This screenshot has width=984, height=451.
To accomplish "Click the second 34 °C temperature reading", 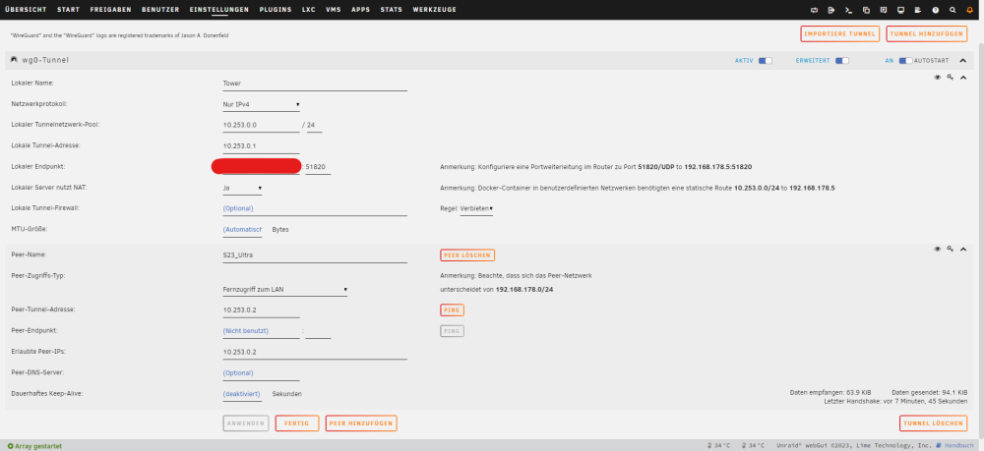I will tap(756, 445).
